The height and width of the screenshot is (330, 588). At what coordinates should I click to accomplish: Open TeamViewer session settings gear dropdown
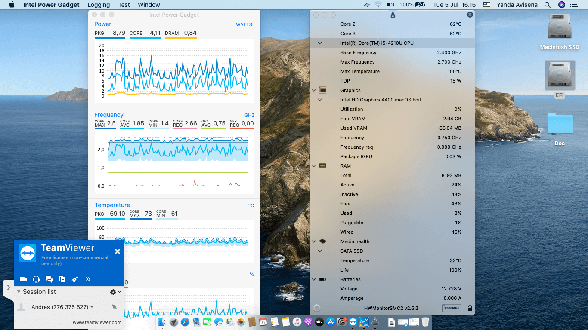(115, 292)
